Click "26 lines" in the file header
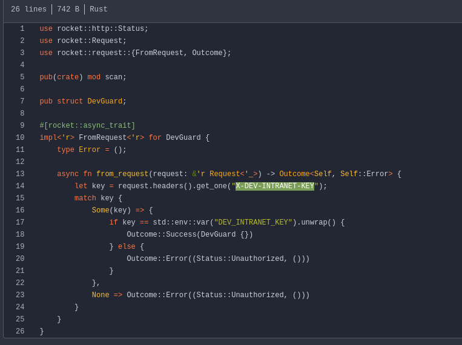Screen dimensions: 462x345 28,10
